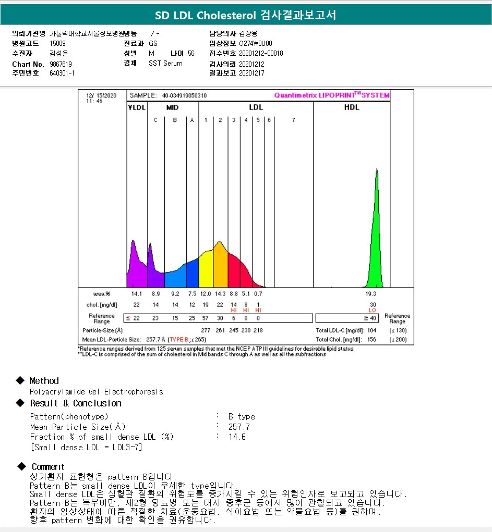Image resolution: width=492 pixels, height=532 pixels.
Task: Select pattern result "B type"
Action: 242,416
